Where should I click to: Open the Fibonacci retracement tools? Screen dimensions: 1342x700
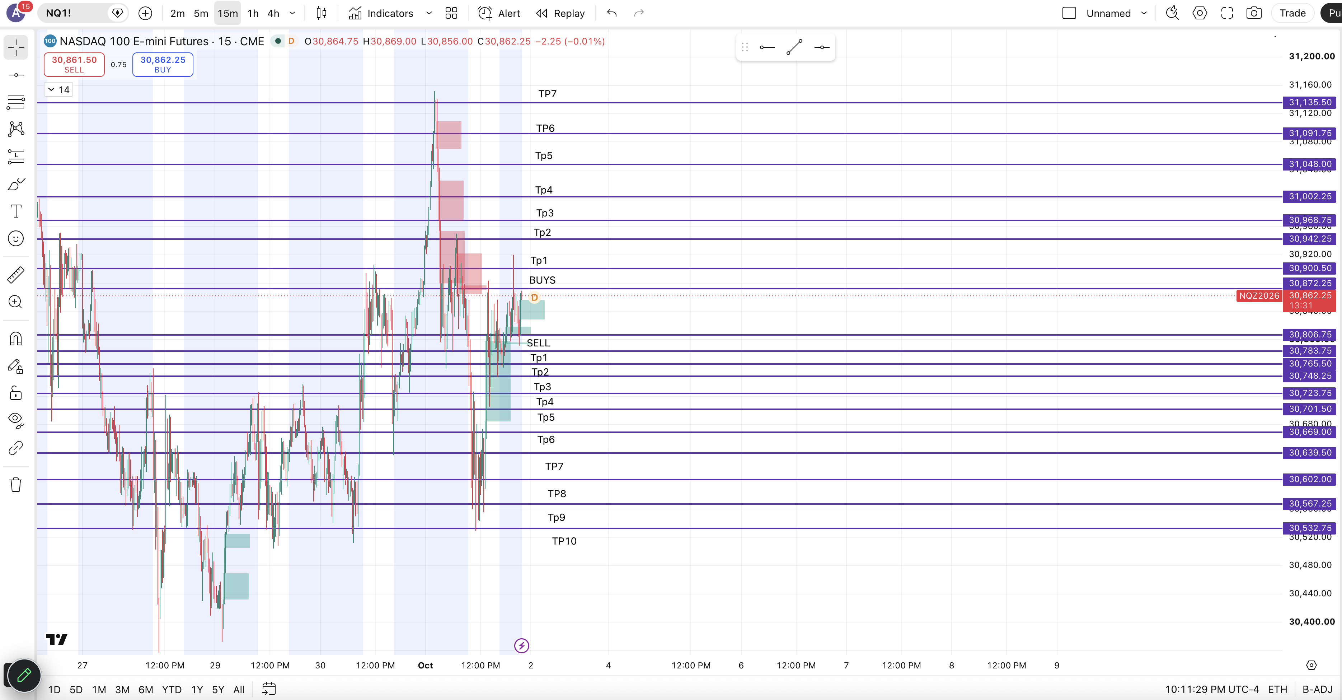point(16,102)
